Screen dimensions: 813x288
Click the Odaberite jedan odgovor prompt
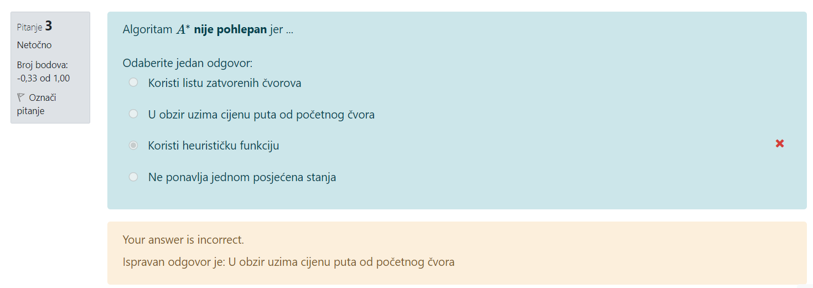point(188,63)
